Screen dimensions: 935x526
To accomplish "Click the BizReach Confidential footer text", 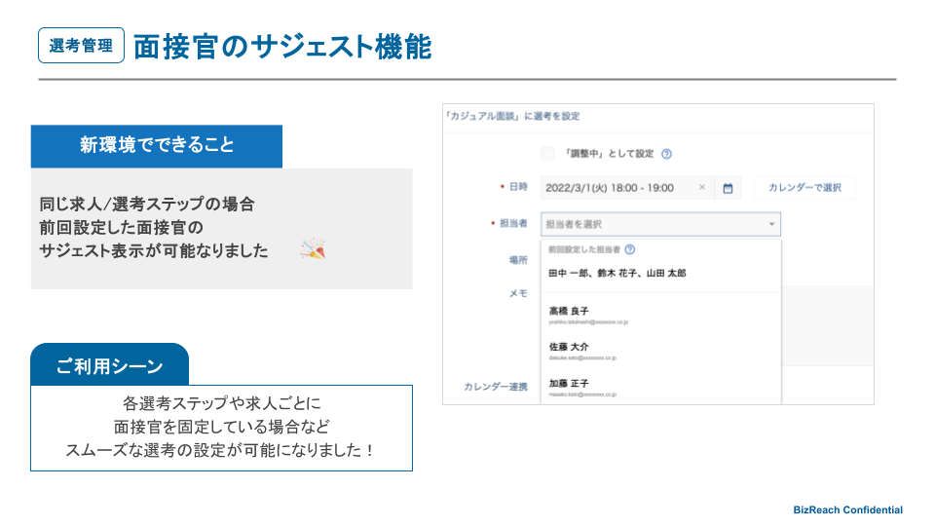I will [847, 509].
